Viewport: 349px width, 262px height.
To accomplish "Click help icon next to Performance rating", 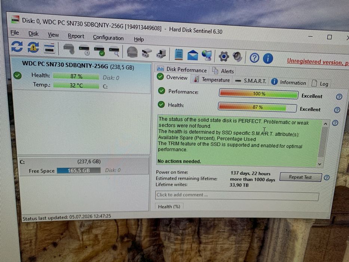I will pos(339,97).
